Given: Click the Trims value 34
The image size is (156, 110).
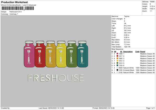Looking at the screenshot, I should click(x=125, y=23).
